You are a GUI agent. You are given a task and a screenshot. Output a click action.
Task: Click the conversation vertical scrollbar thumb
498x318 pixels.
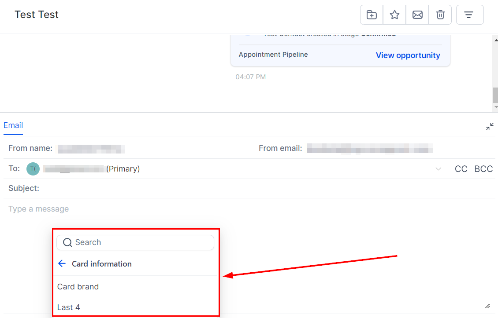pyautogui.click(x=495, y=95)
